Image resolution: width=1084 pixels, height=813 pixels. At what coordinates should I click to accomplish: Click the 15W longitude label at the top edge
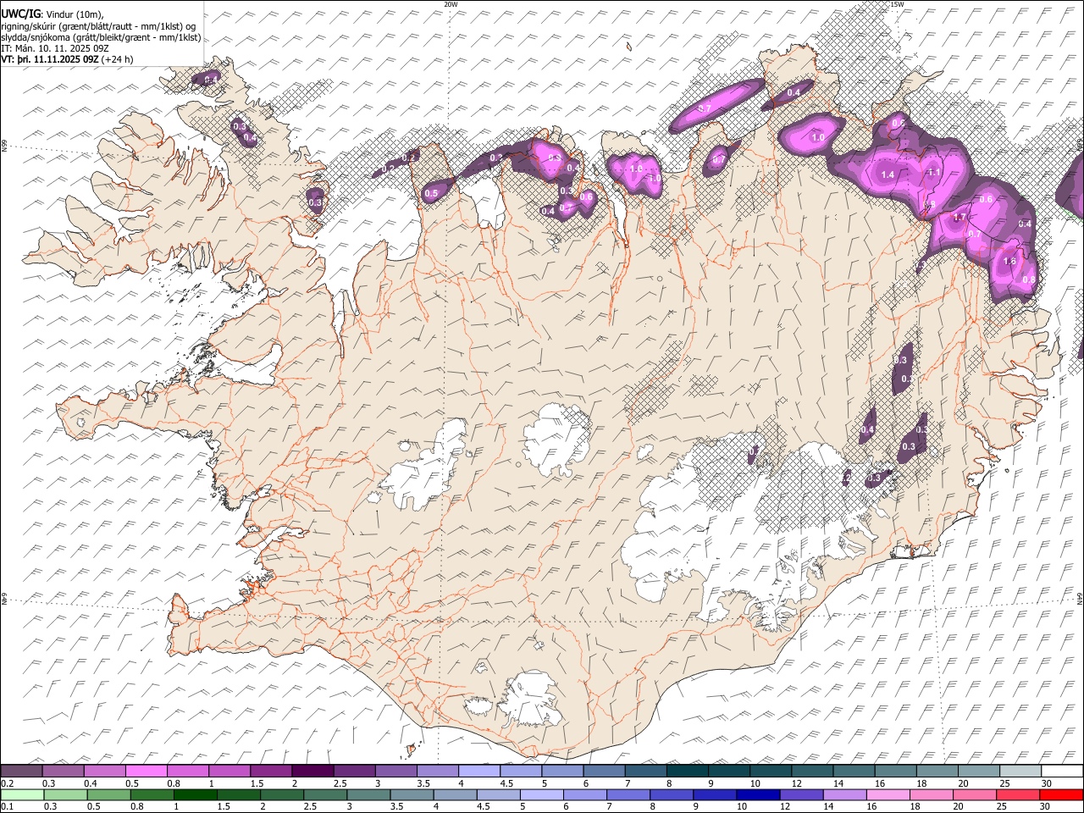(x=897, y=4)
